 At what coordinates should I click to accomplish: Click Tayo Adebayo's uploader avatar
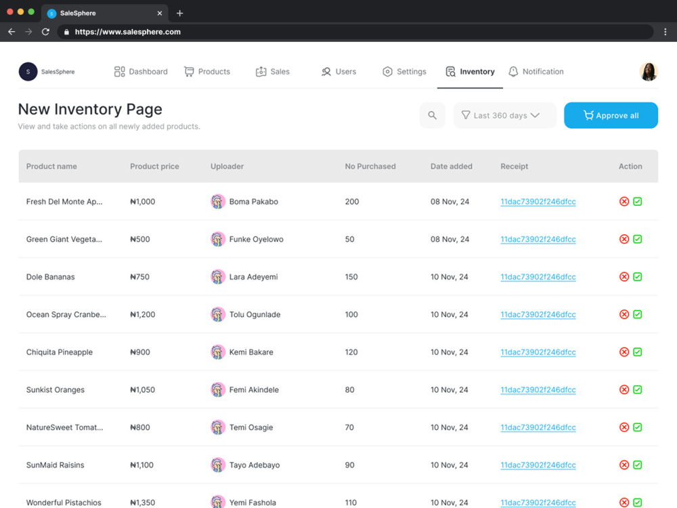pyautogui.click(x=218, y=465)
